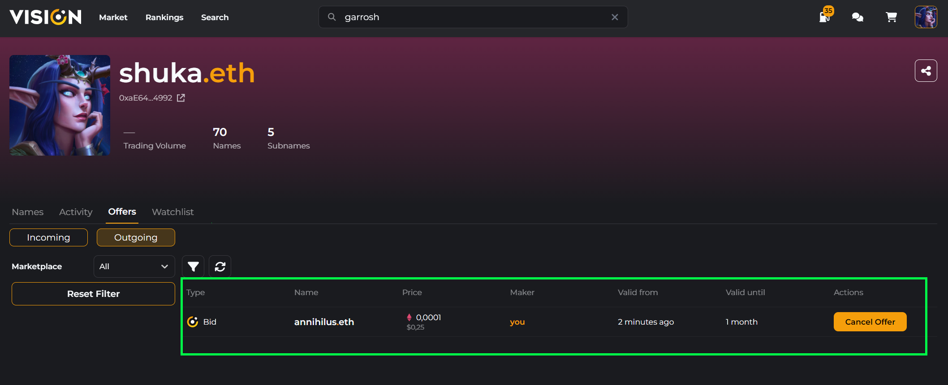The width and height of the screenshot is (948, 385).
Task: Click the Reset Filter button
Action: [93, 294]
